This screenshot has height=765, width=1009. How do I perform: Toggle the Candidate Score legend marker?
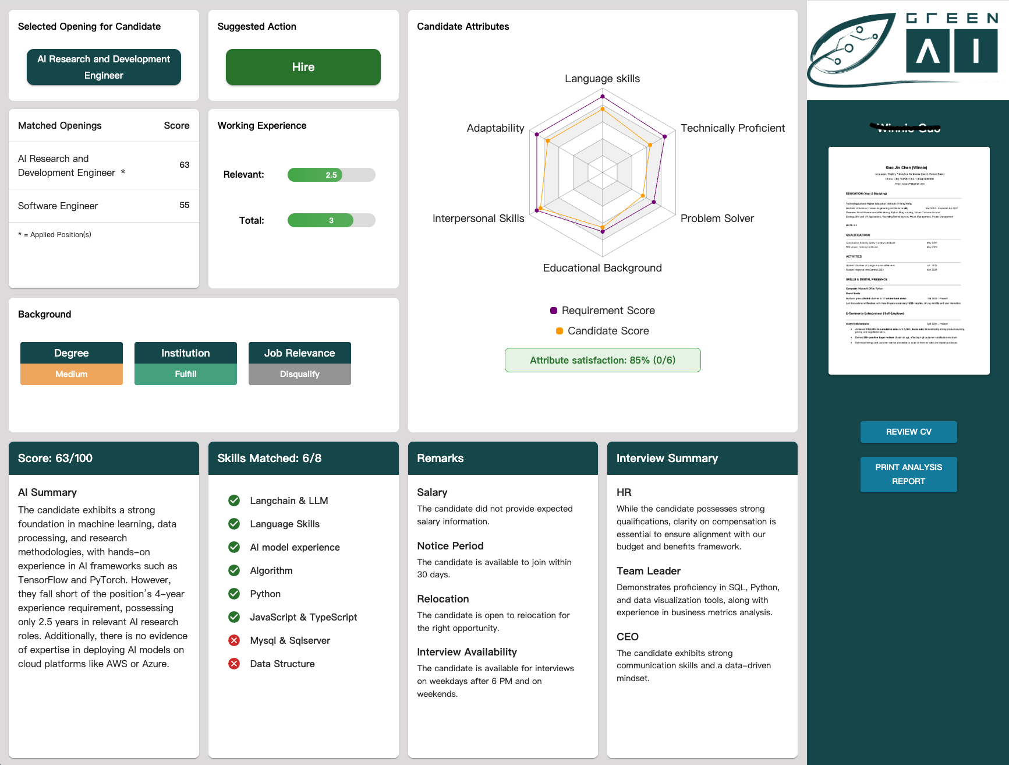coord(560,331)
